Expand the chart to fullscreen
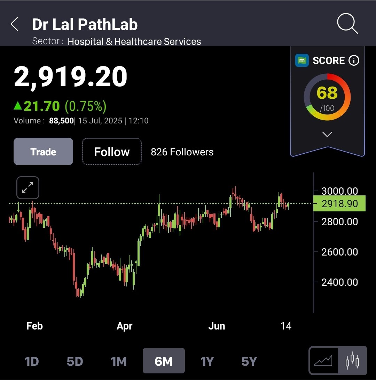 tap(28, 188)
